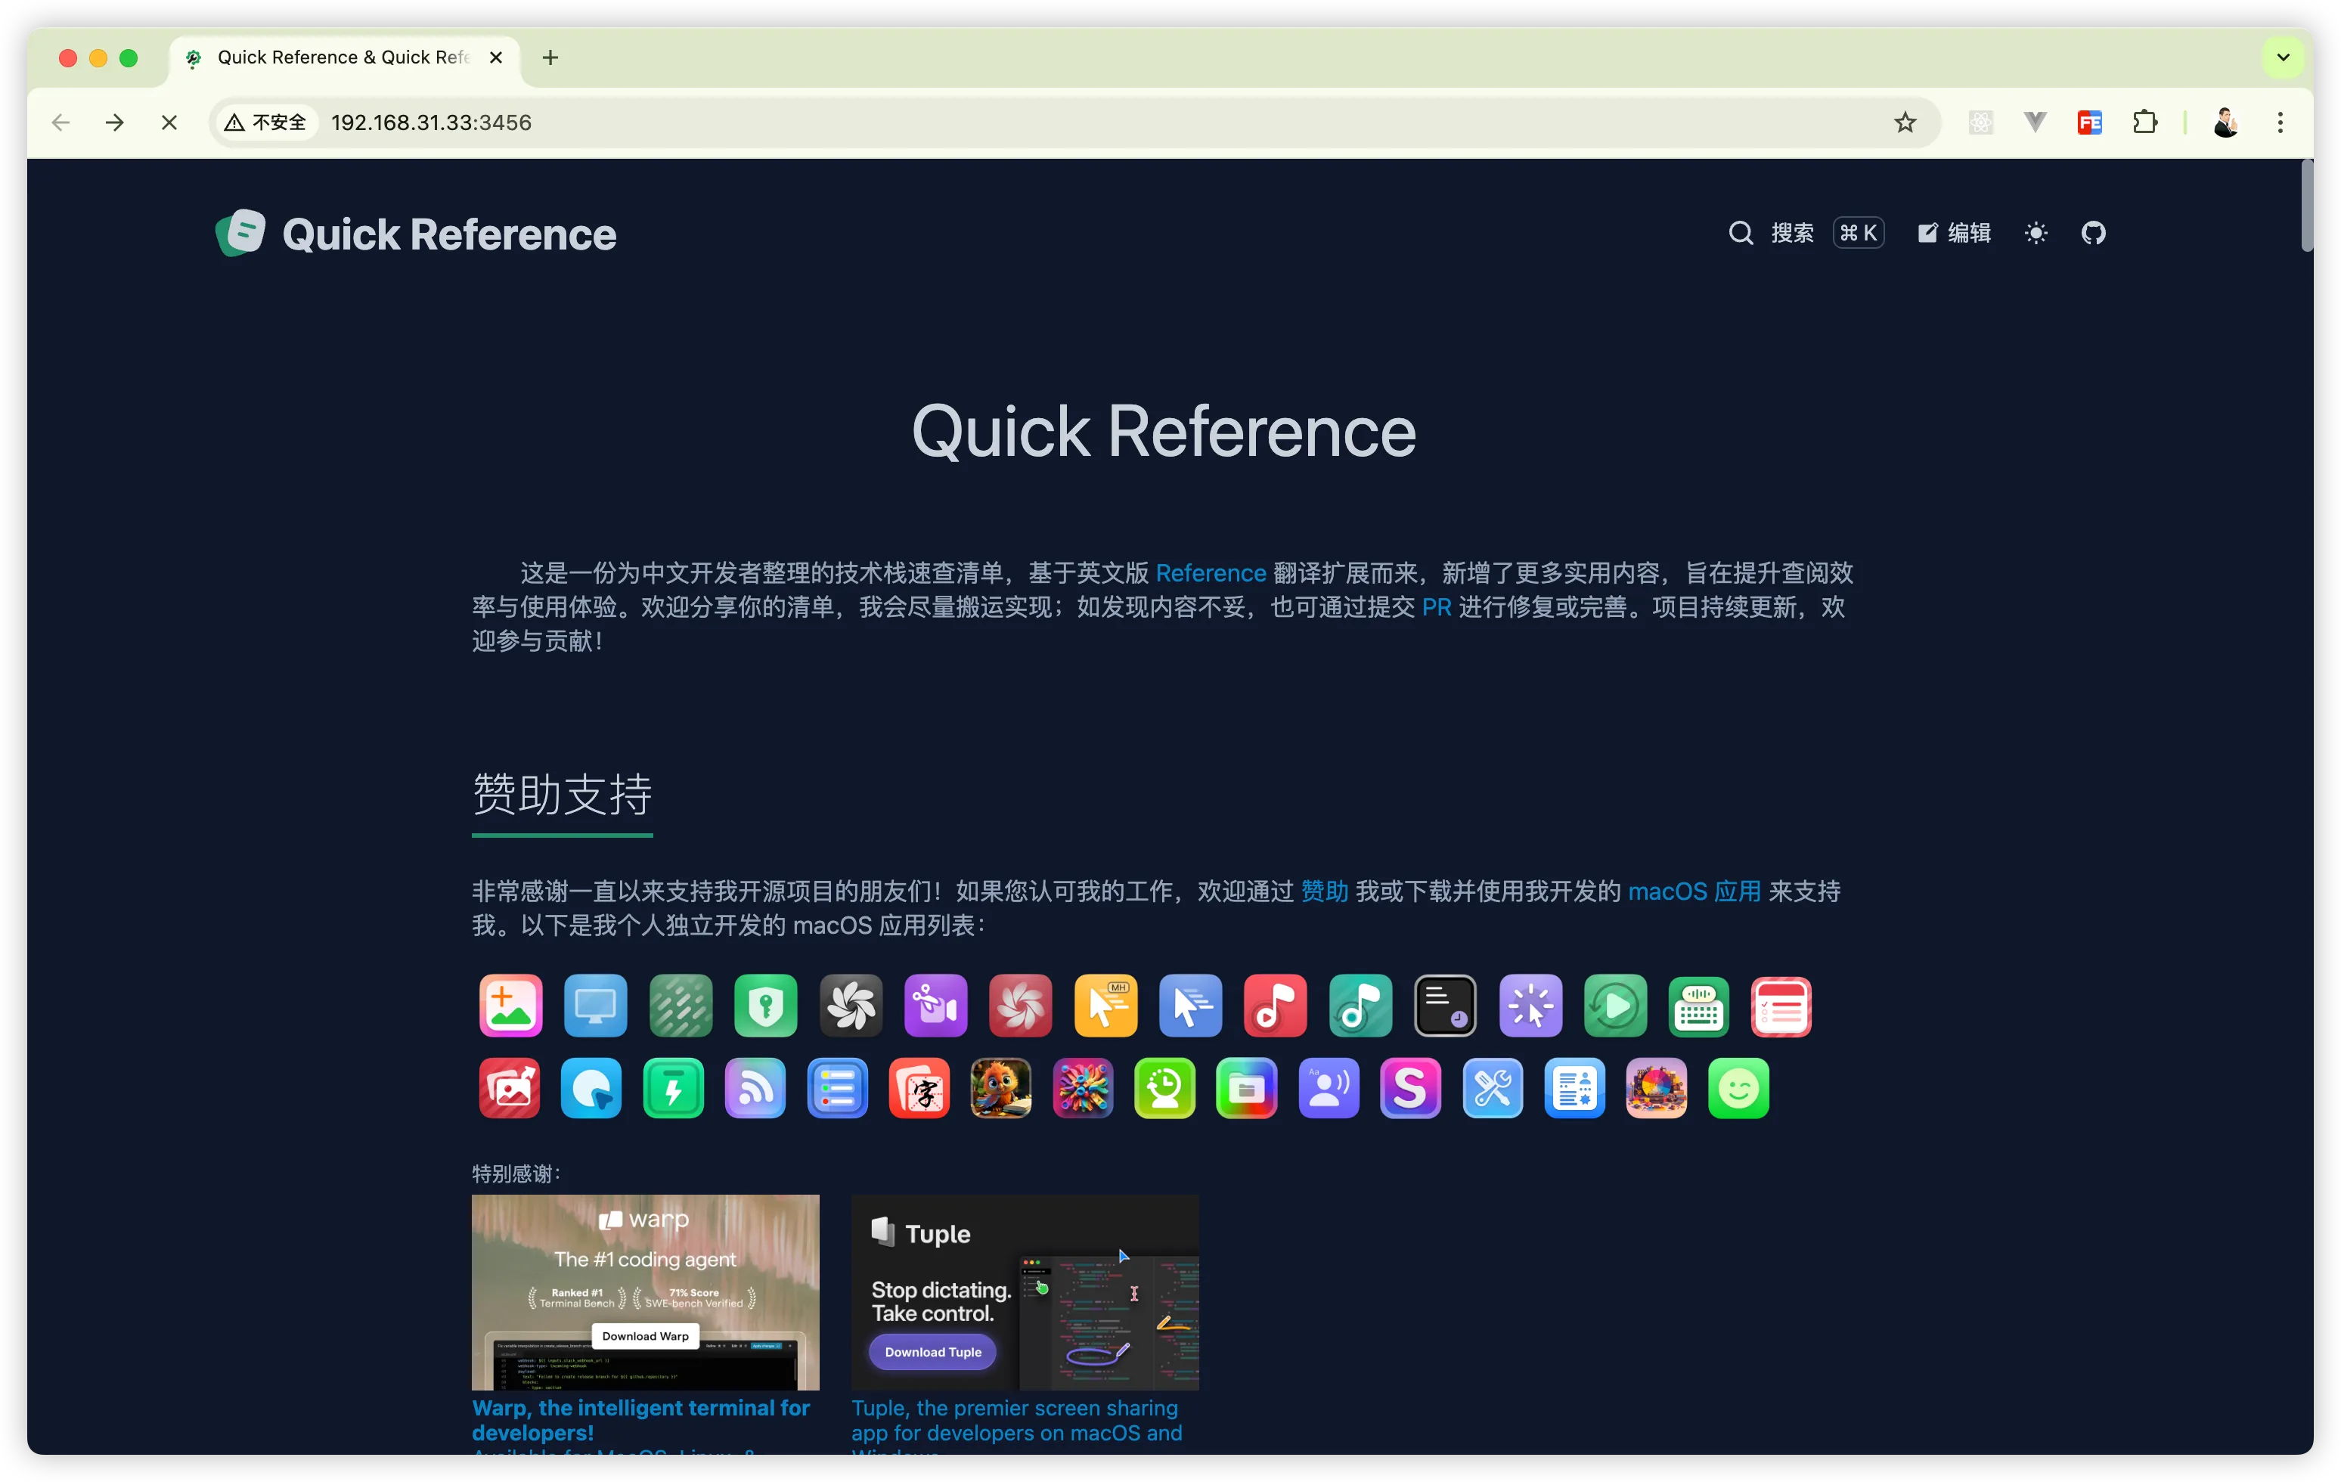Open the purple cursor-click burst app icon
This screenshot has width=2341, height=1482.
[x=1531, y=1006]
